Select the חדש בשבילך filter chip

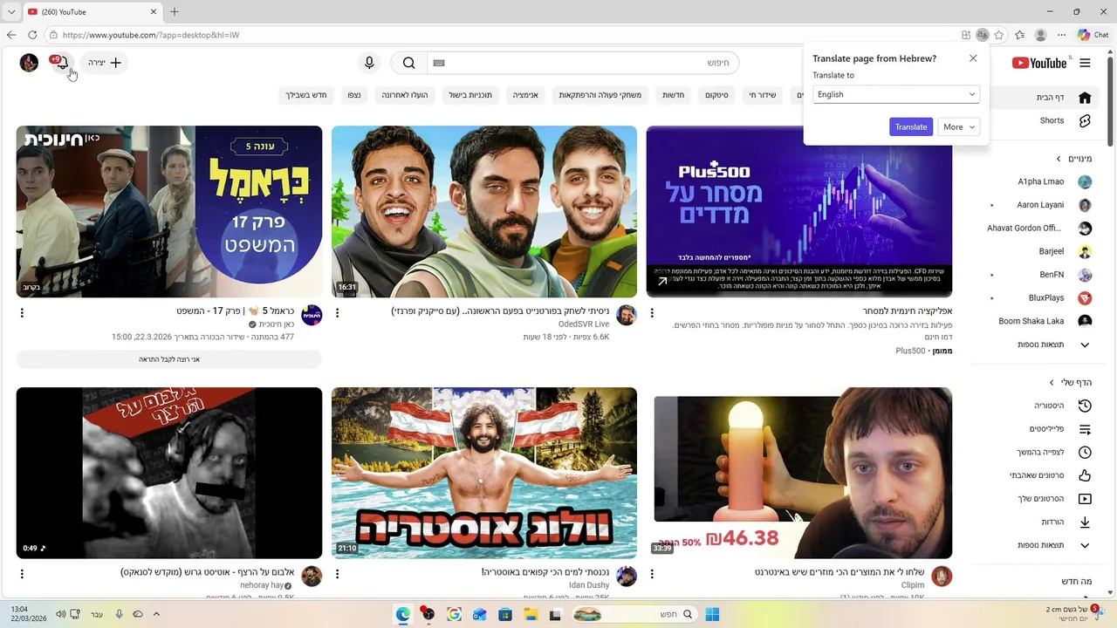306,94
